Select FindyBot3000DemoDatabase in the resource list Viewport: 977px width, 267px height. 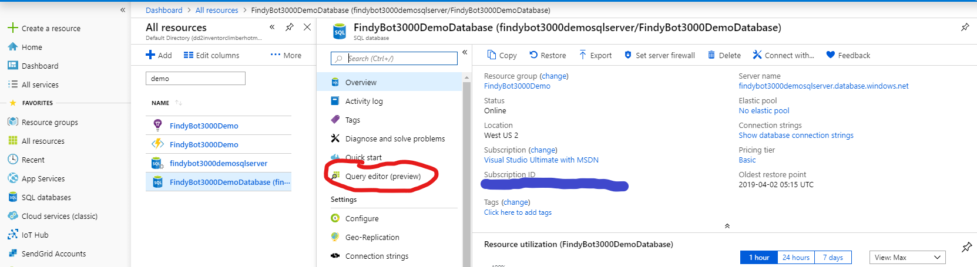pyautogui.click(x=219, y=182)
